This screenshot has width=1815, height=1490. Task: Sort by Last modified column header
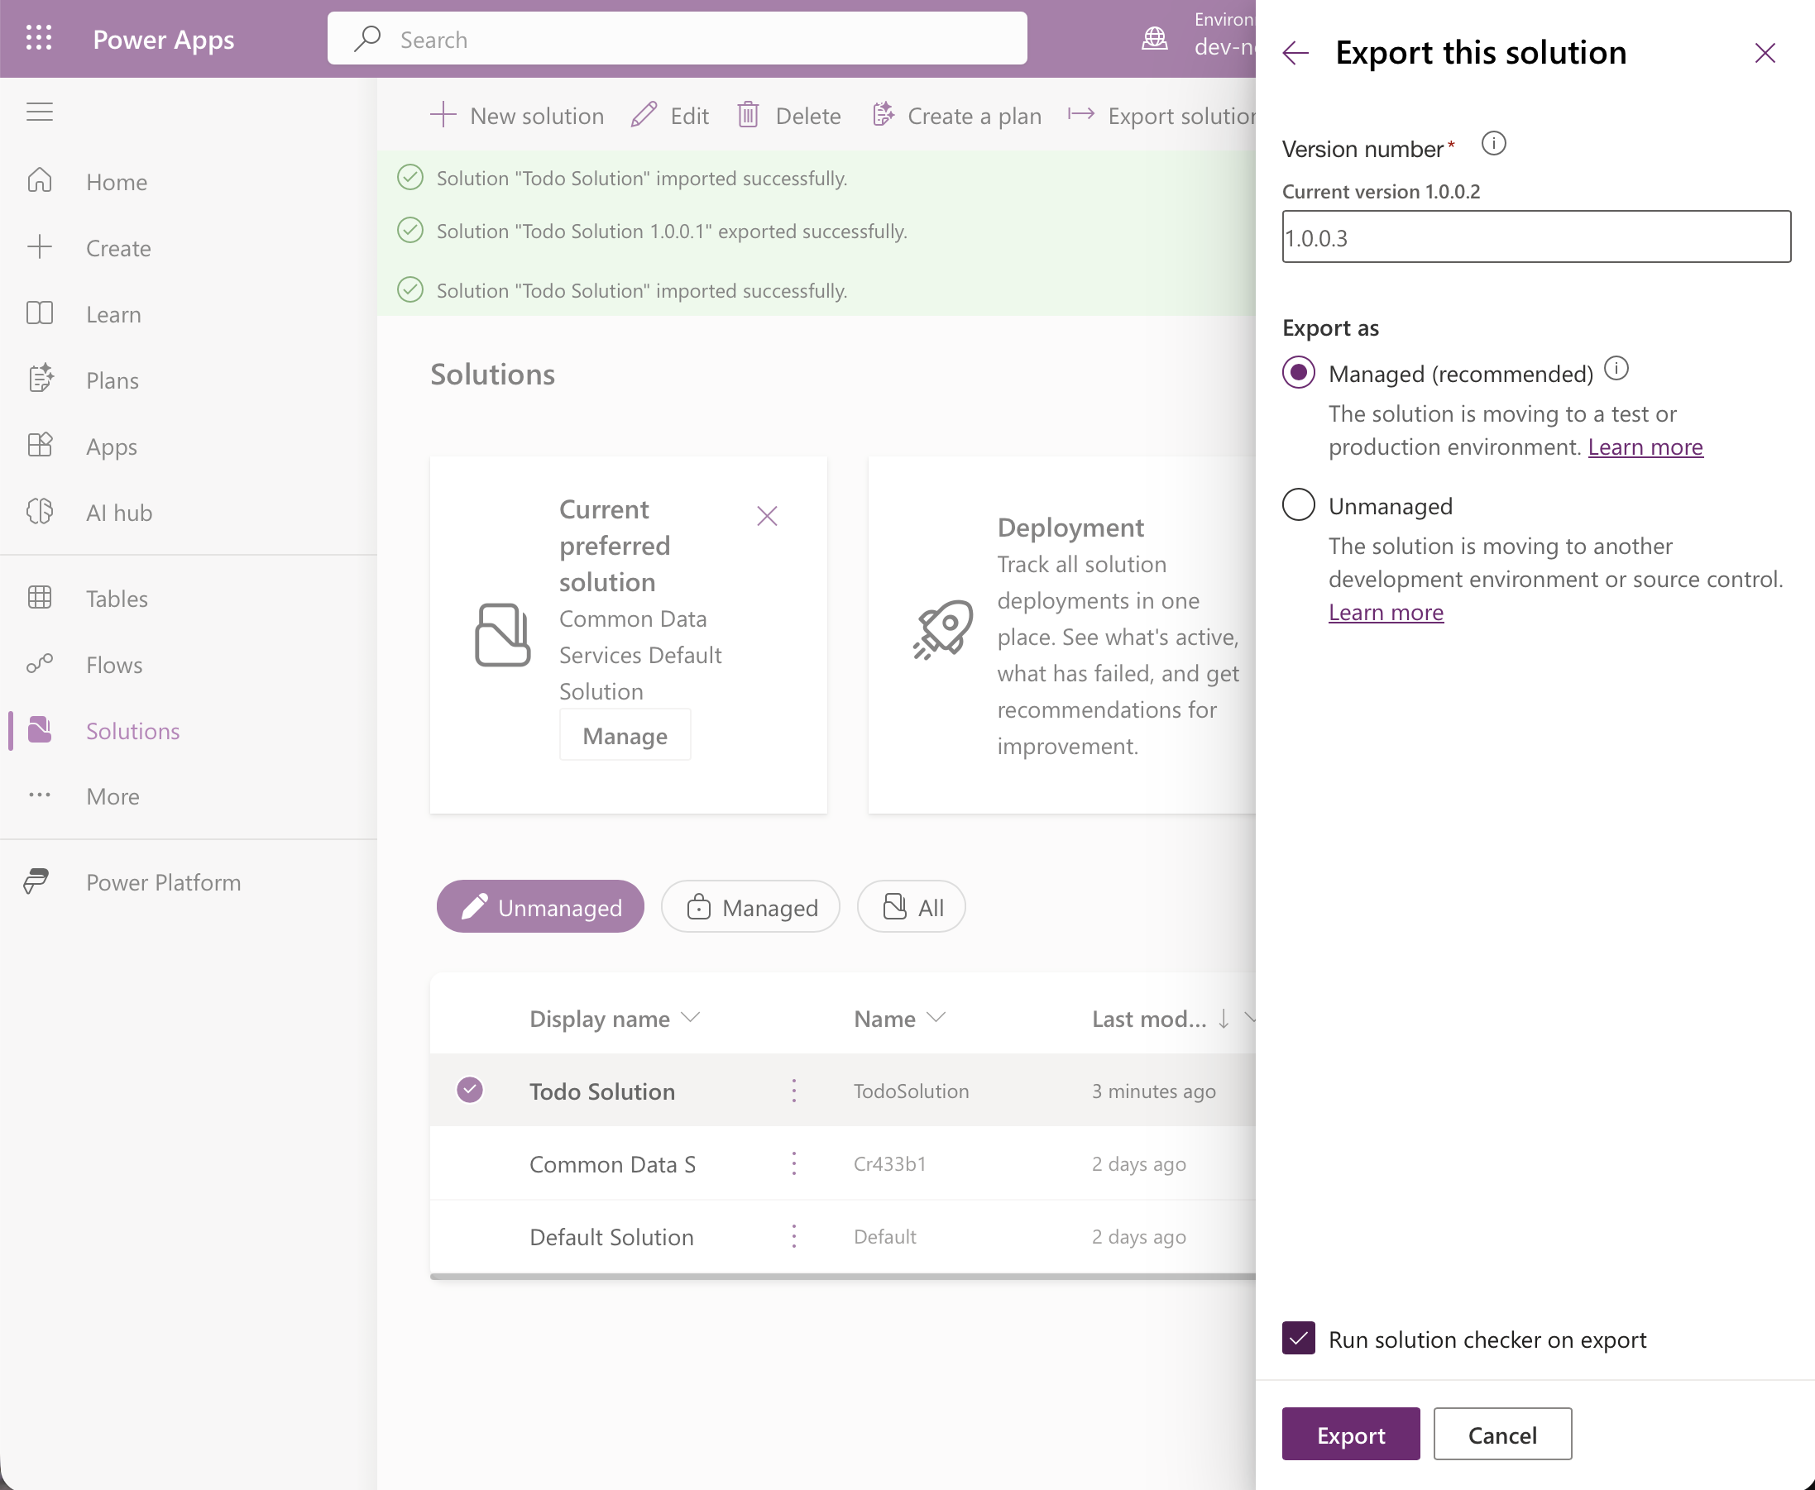coord(1149,1019)
